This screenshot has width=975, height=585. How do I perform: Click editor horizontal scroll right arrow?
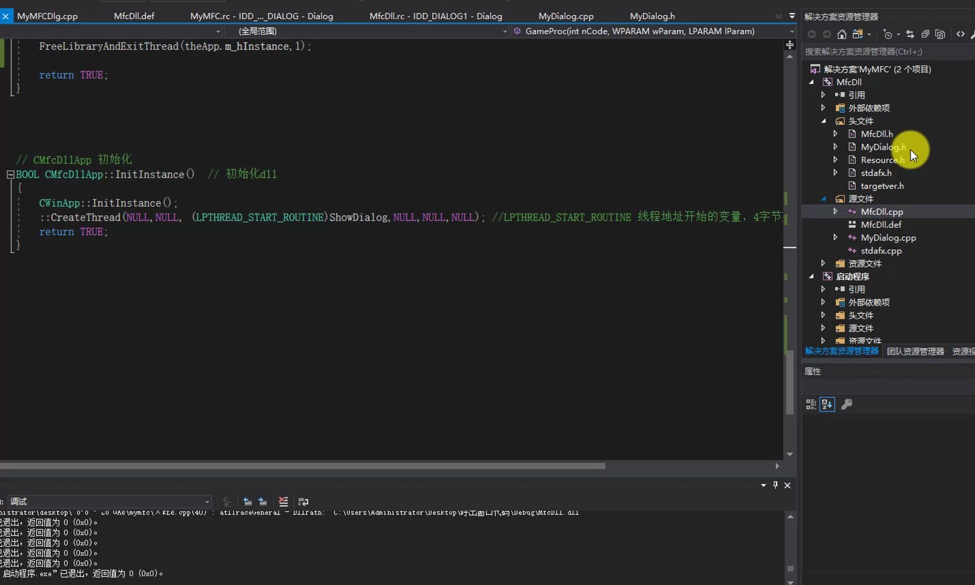[x=777, y=466]
